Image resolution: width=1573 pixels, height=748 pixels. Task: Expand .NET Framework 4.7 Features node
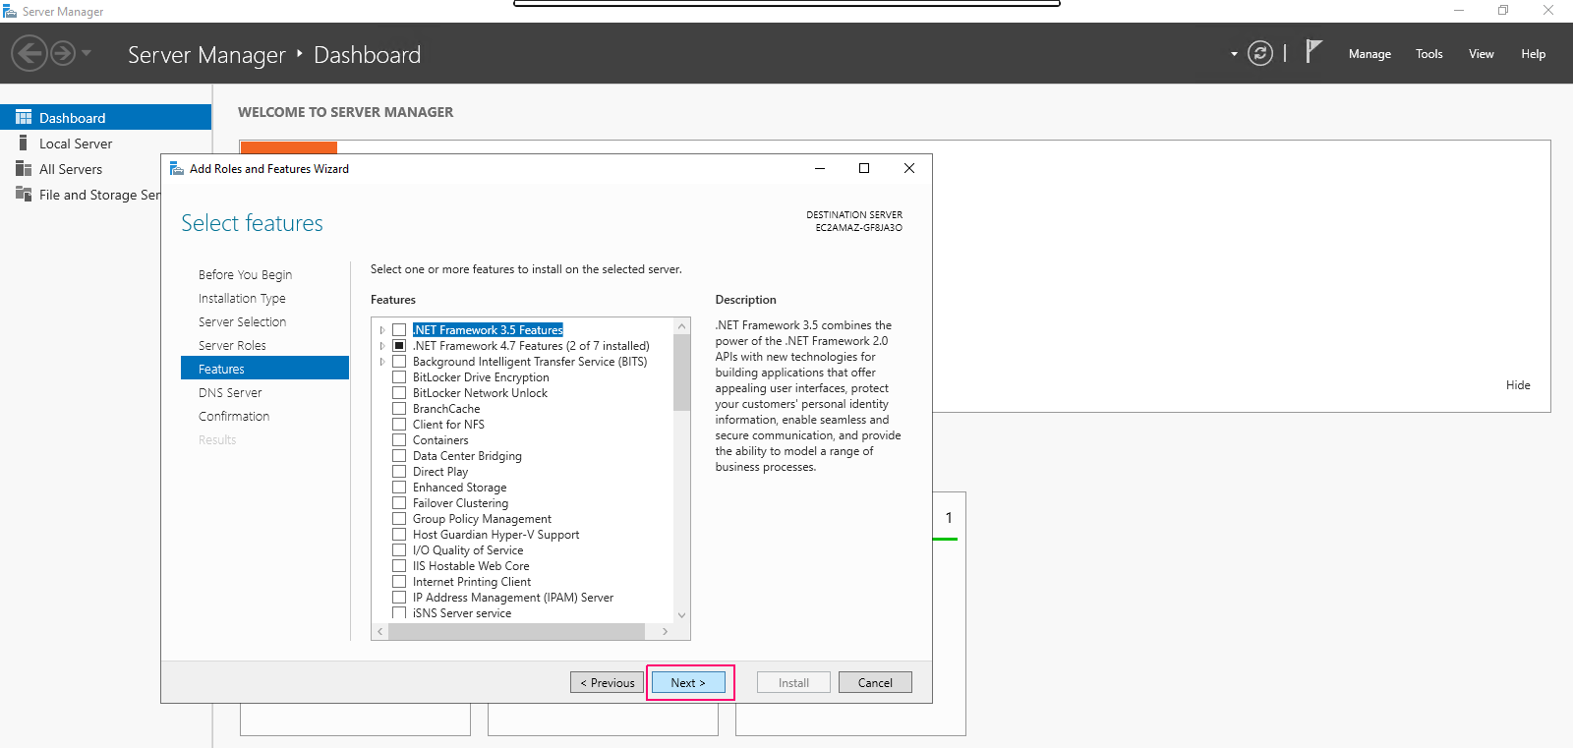[x=382, y=346]
